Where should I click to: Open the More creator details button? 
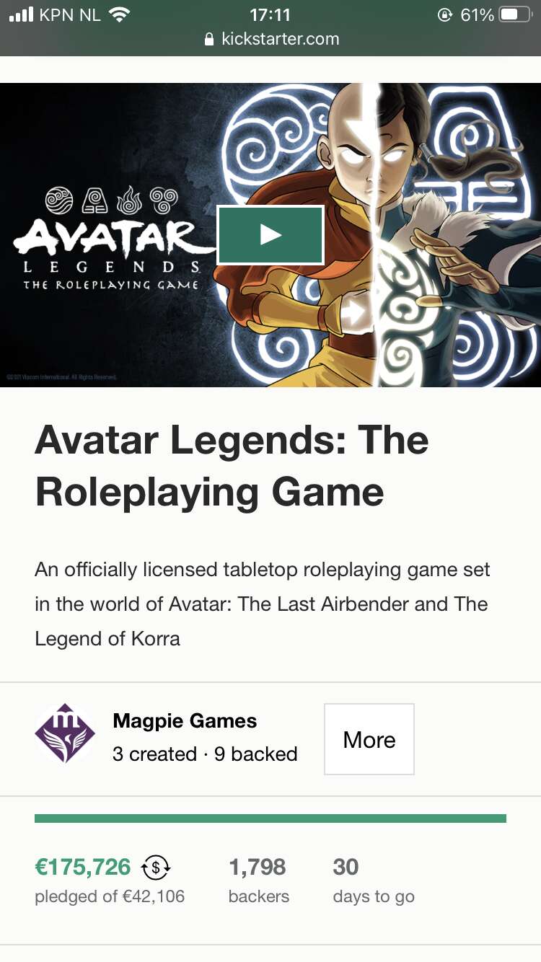[x=369, y=739]
